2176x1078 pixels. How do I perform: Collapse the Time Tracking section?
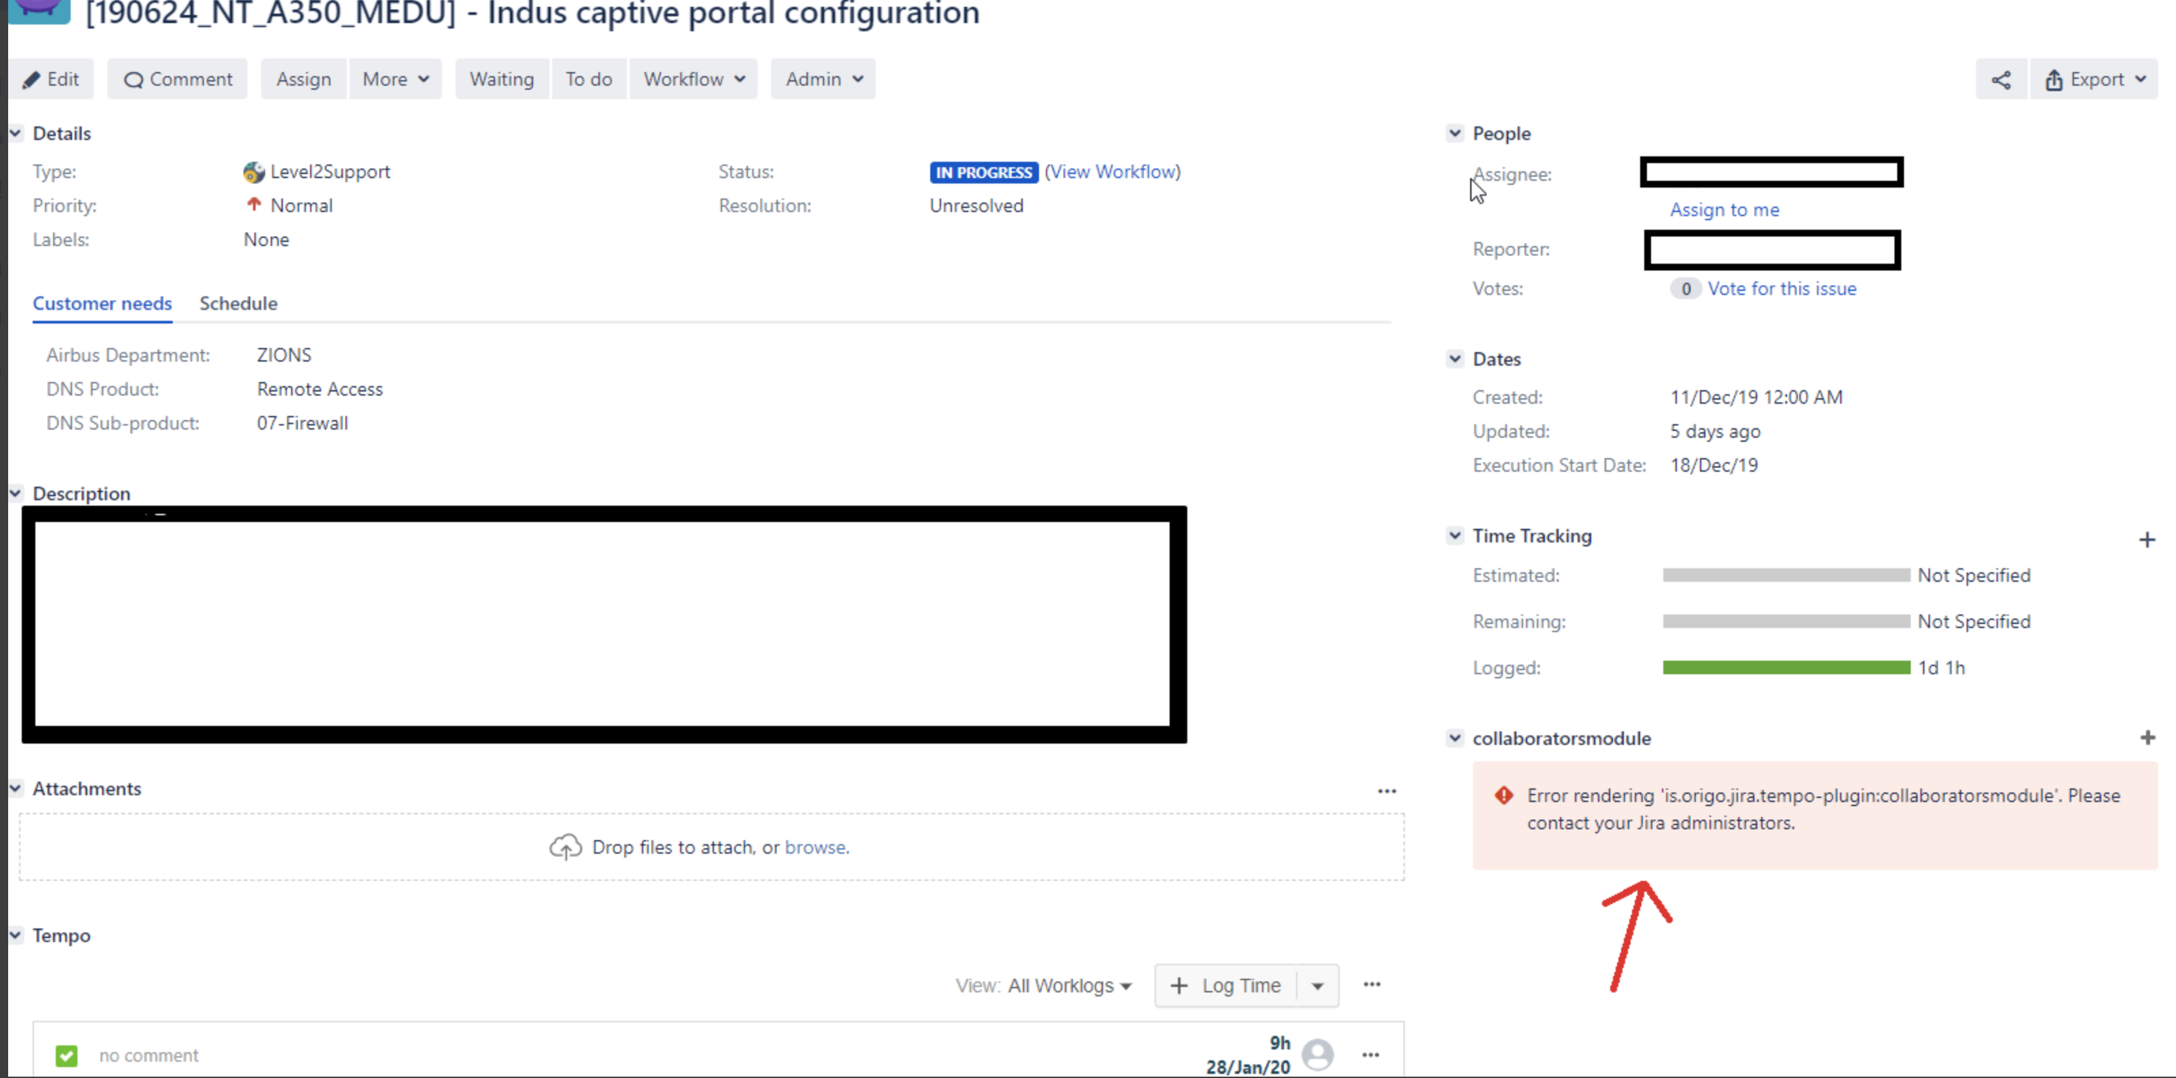(1454, 535)
